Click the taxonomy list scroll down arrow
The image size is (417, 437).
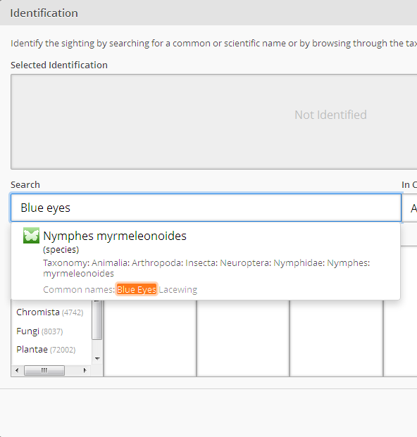(97, 359)
